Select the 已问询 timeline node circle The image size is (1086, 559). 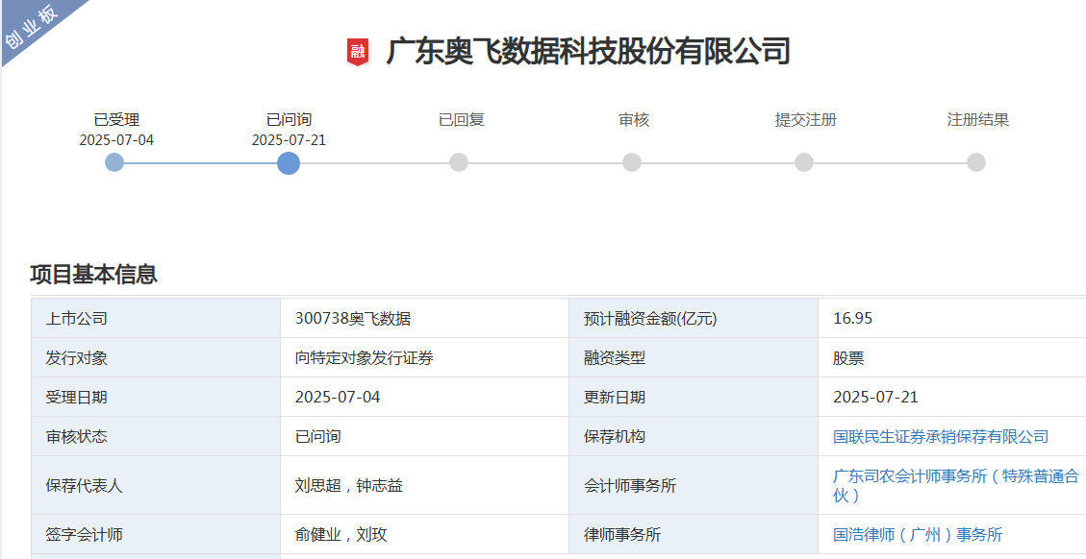[x=289, y=163]
